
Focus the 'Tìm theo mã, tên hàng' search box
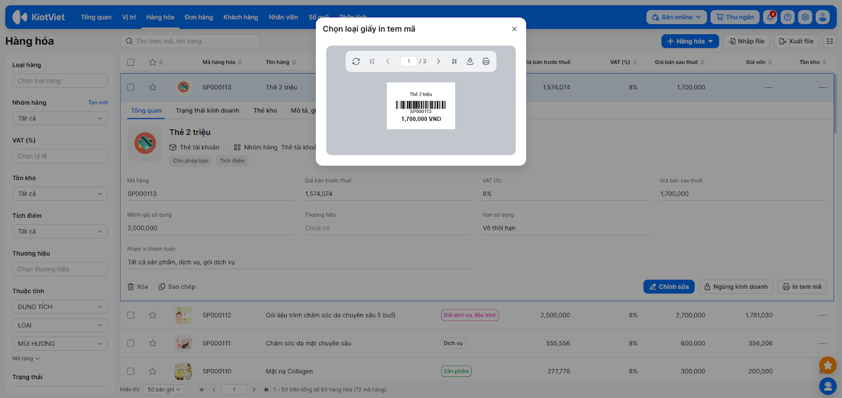pyautogui.click(x=191, y=41)
